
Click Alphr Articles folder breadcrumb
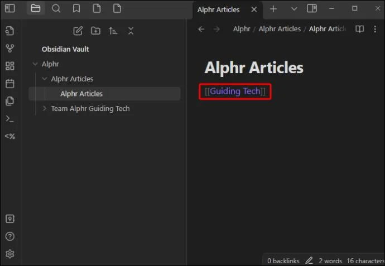280,29
